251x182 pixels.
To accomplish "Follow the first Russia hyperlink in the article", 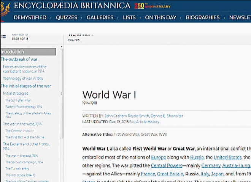I will click(x=197, y=157).
